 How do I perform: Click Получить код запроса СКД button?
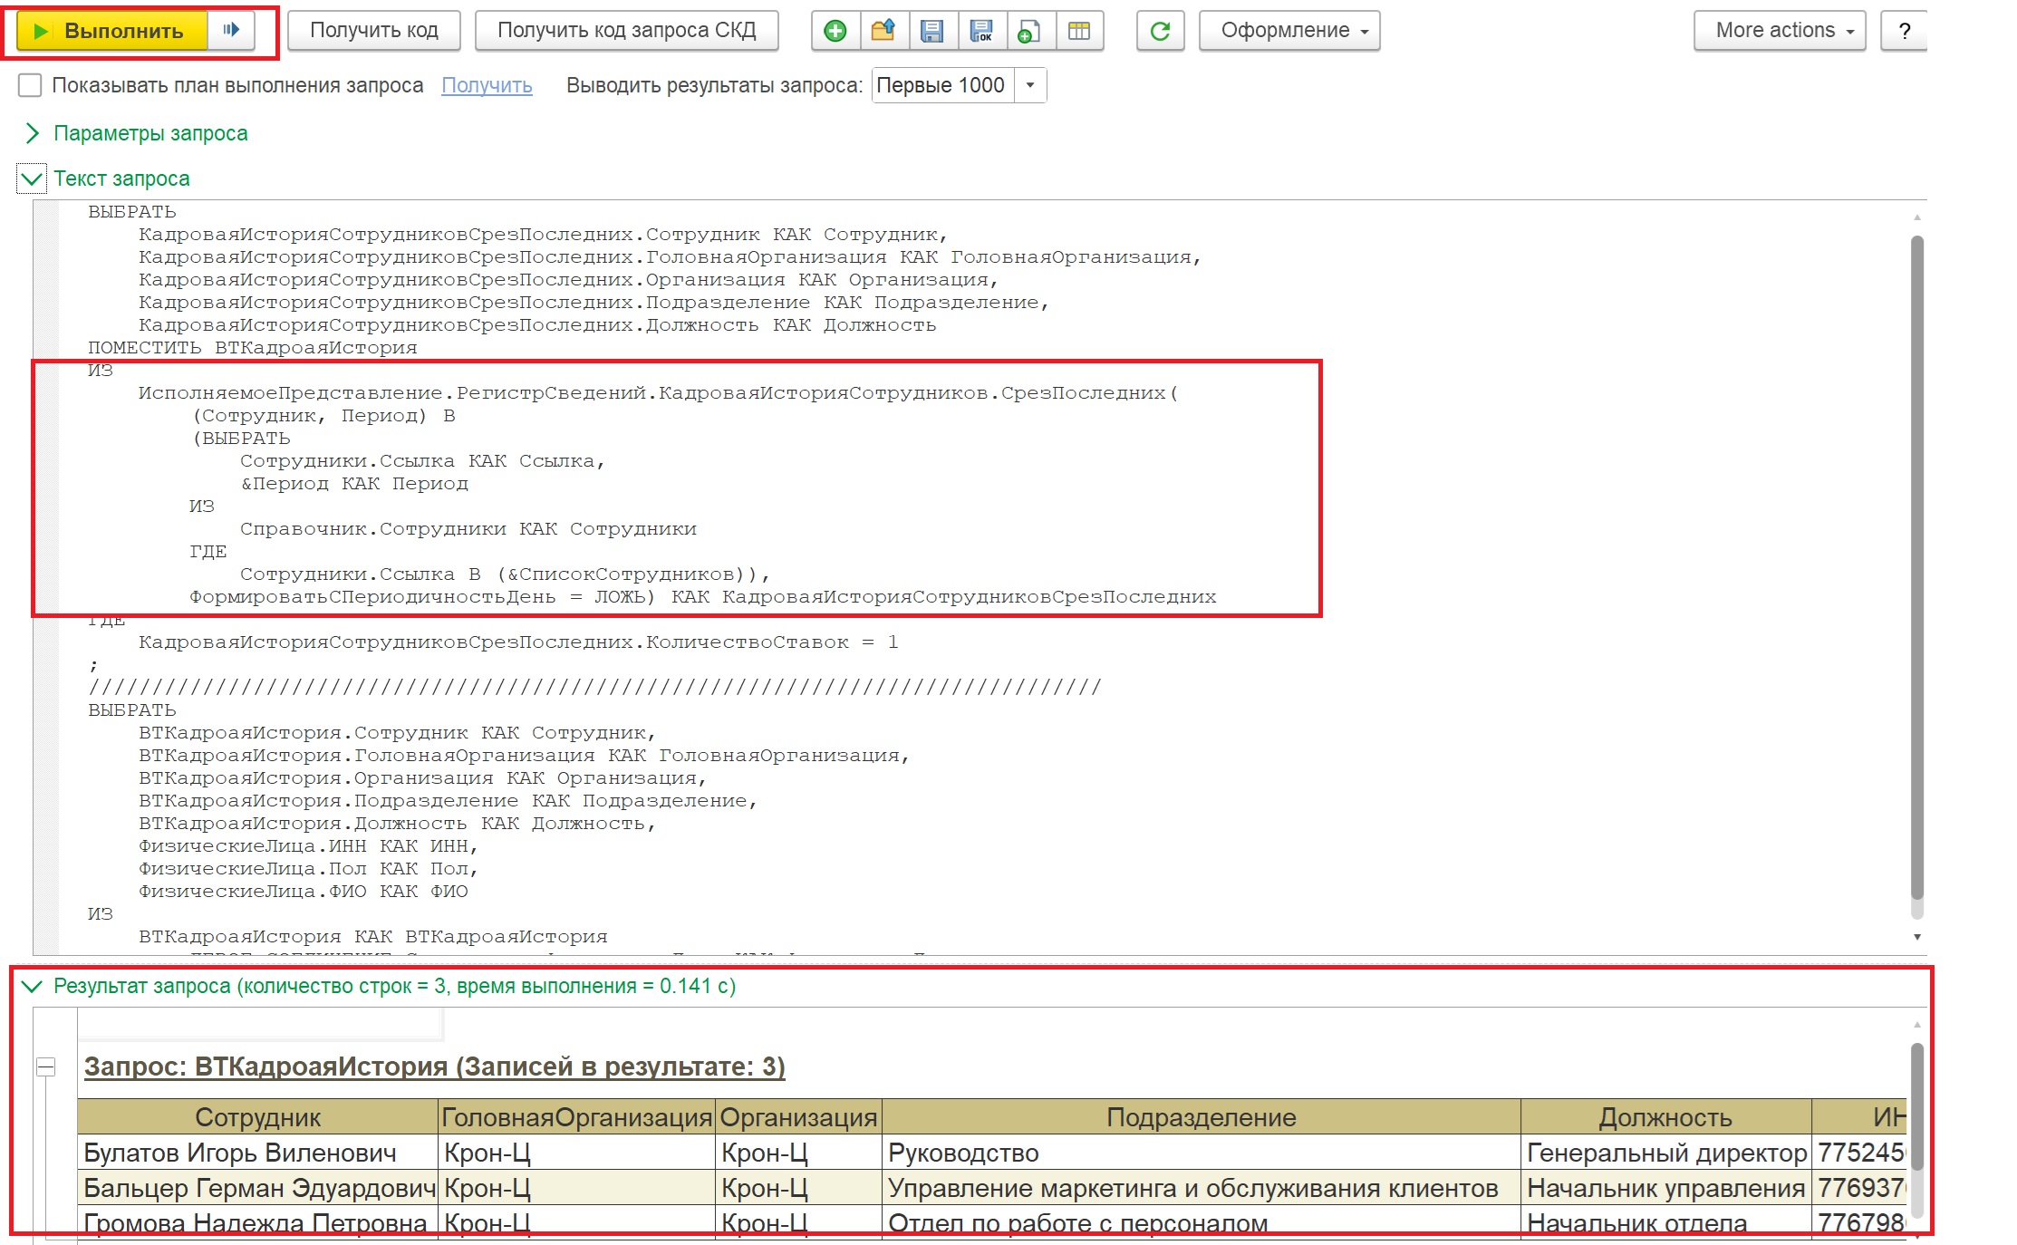[626, 30]
